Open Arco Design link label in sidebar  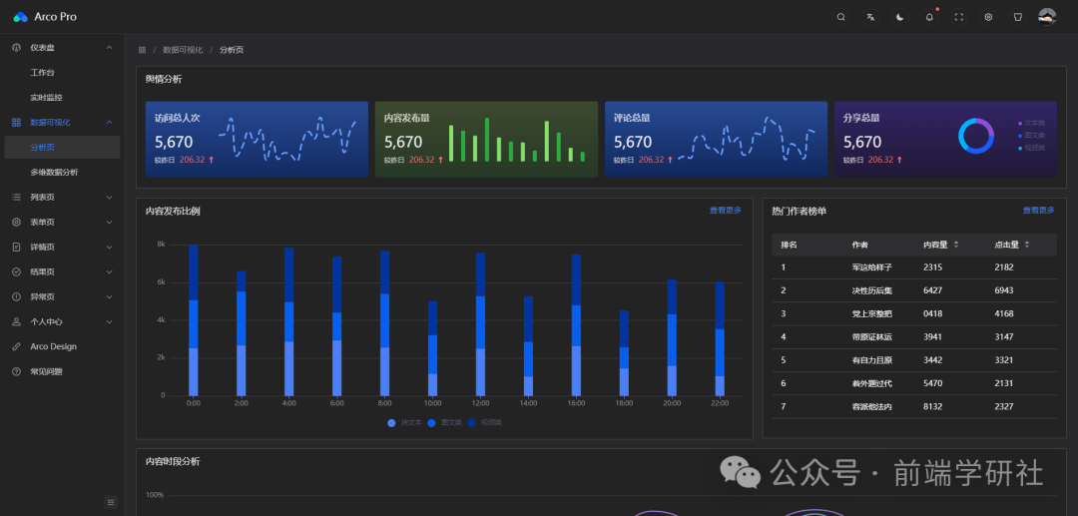(54, 346)
